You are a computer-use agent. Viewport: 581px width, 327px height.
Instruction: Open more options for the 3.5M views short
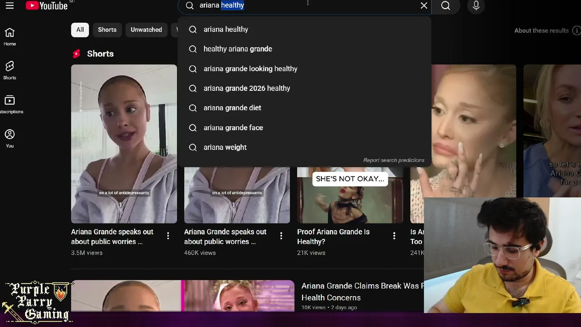tap(168, 236)
